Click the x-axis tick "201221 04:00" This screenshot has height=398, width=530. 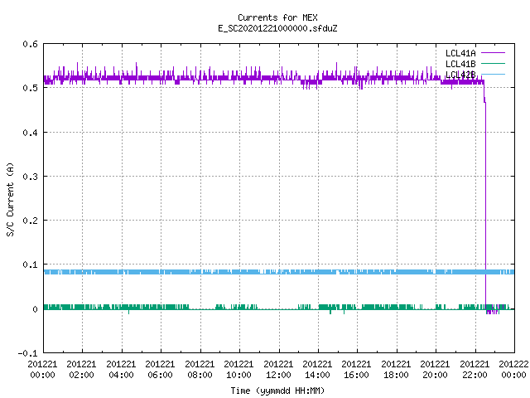click(x=121, y=370)
